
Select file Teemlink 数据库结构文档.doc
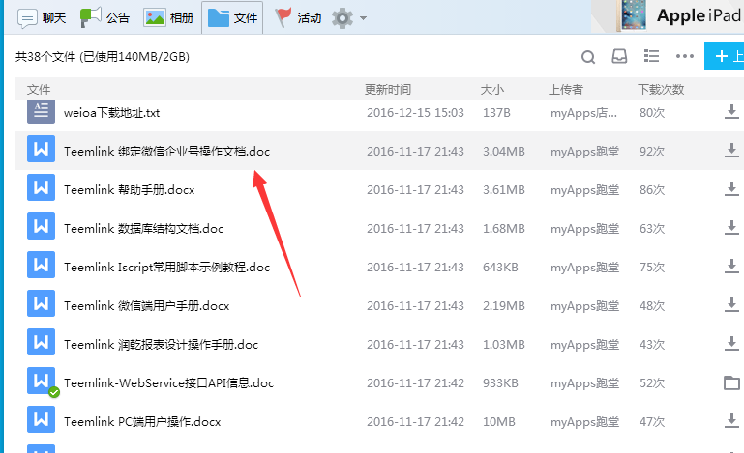coord(143,228)
